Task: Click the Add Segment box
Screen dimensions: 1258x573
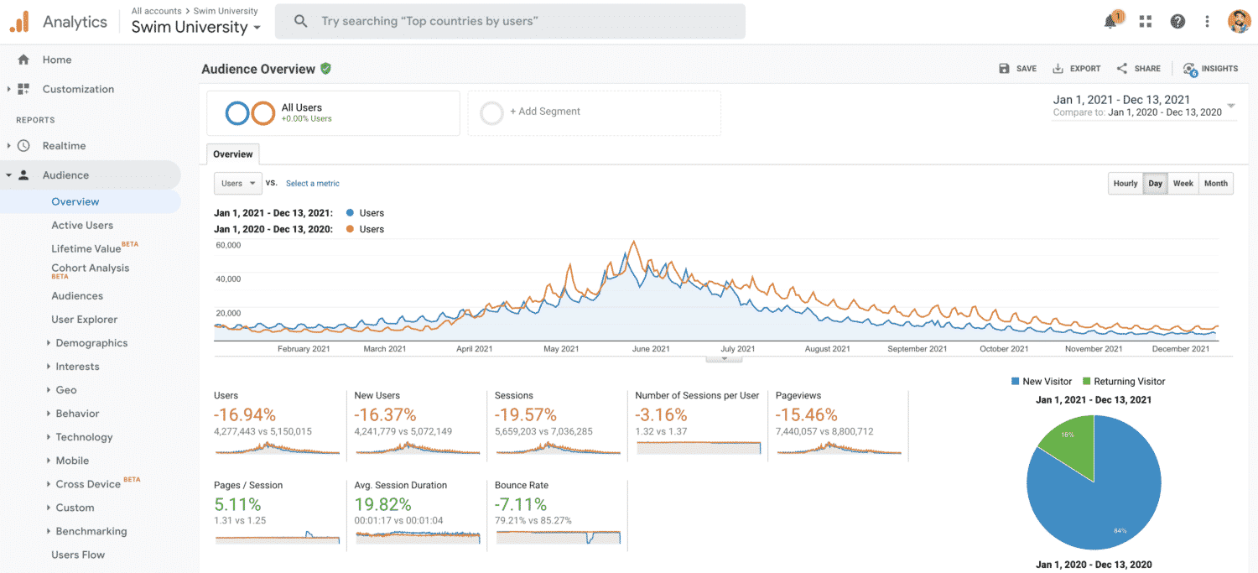Action: (594, 112)
